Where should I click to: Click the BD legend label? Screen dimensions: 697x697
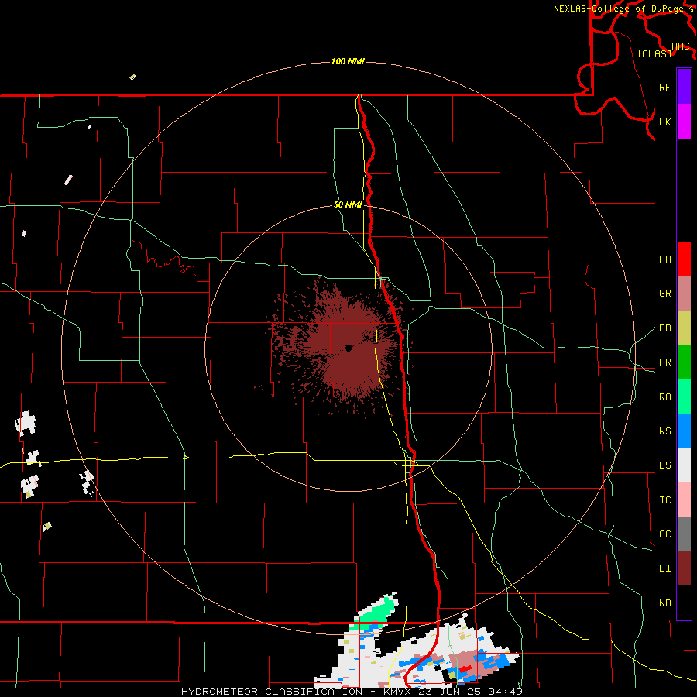tap(664, 328)
